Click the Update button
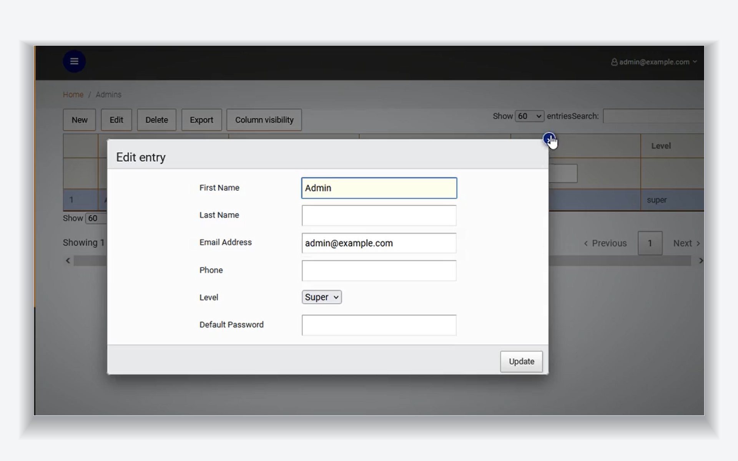 pyautogui.click(x=521, y=362)
